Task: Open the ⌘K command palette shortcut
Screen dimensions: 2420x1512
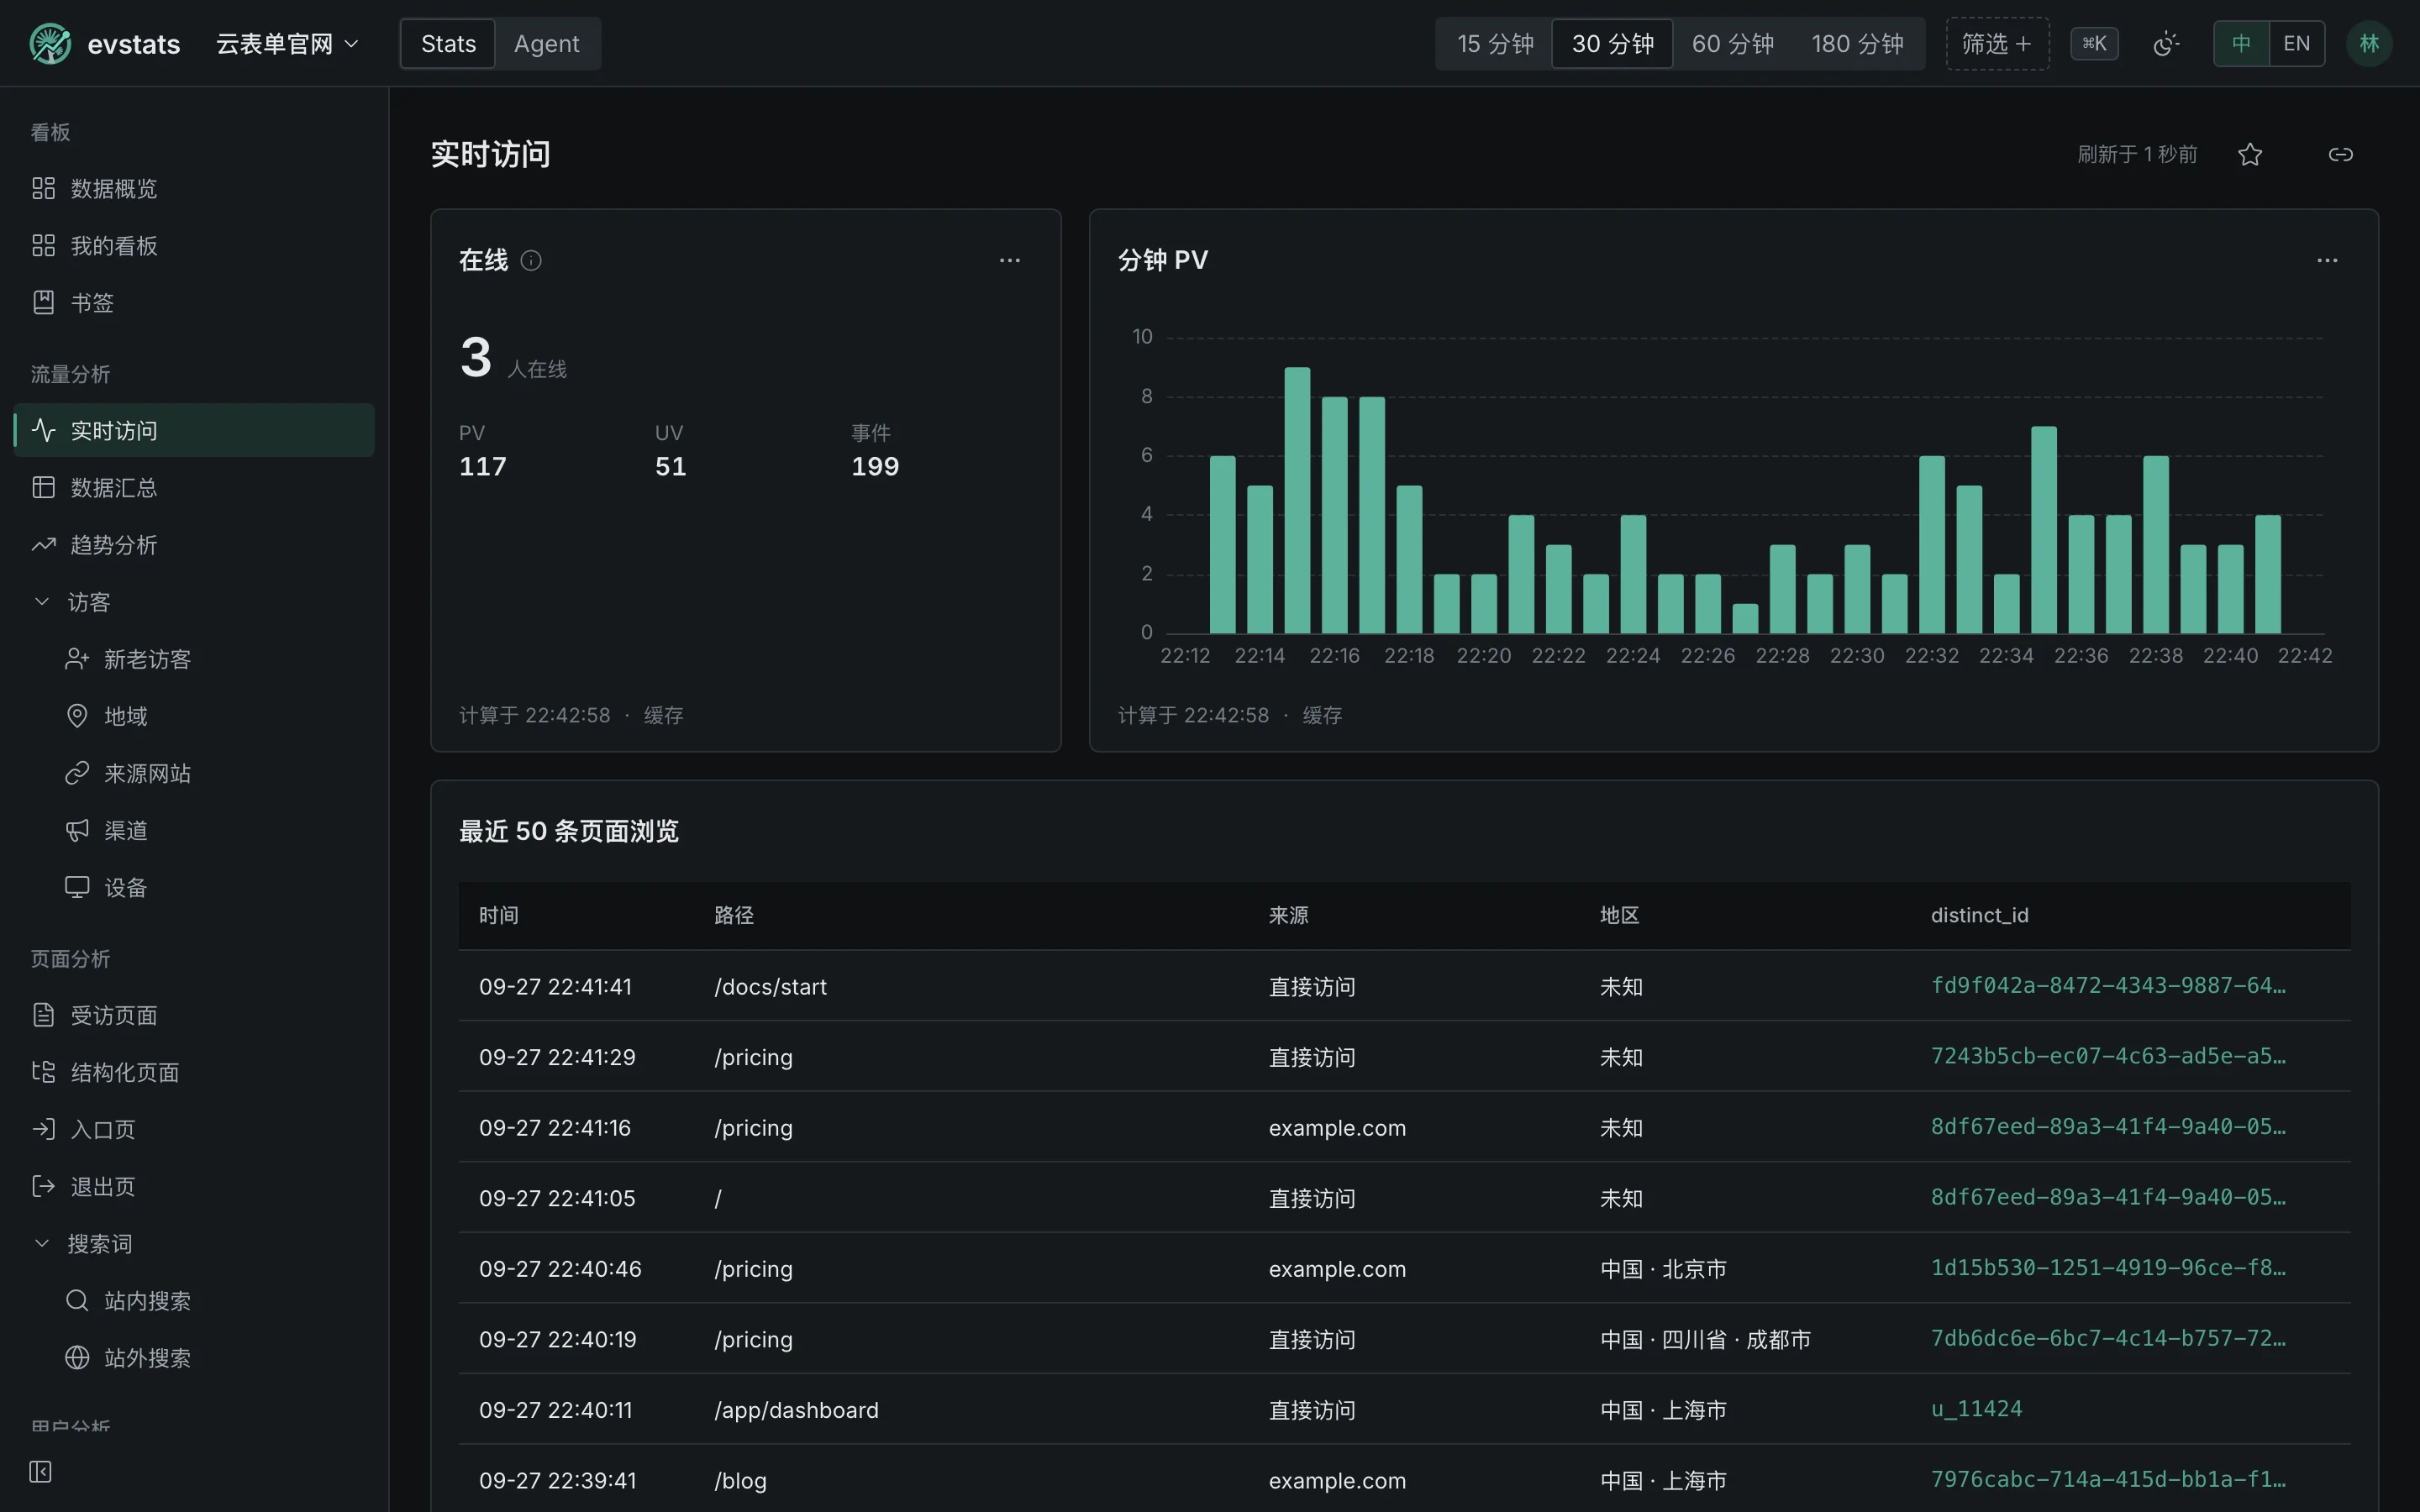Action: coord(2094,44)
